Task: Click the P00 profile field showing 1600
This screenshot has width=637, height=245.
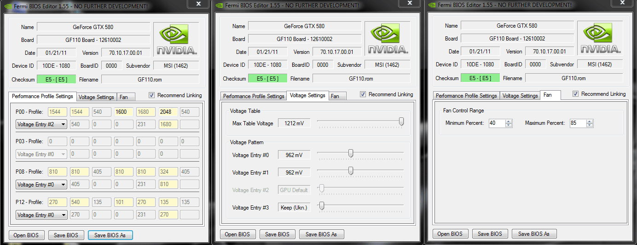Action: point(123,112)
